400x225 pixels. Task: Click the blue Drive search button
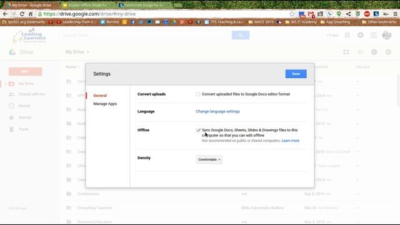(x=241, y=35)
